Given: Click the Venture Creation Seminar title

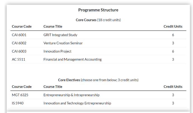Looking at the screenshot, I should [63, 43].
